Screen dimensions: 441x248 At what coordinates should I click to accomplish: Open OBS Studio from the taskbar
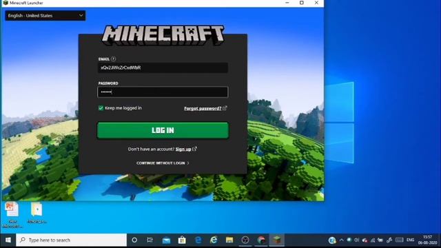[x=245, y=240]
